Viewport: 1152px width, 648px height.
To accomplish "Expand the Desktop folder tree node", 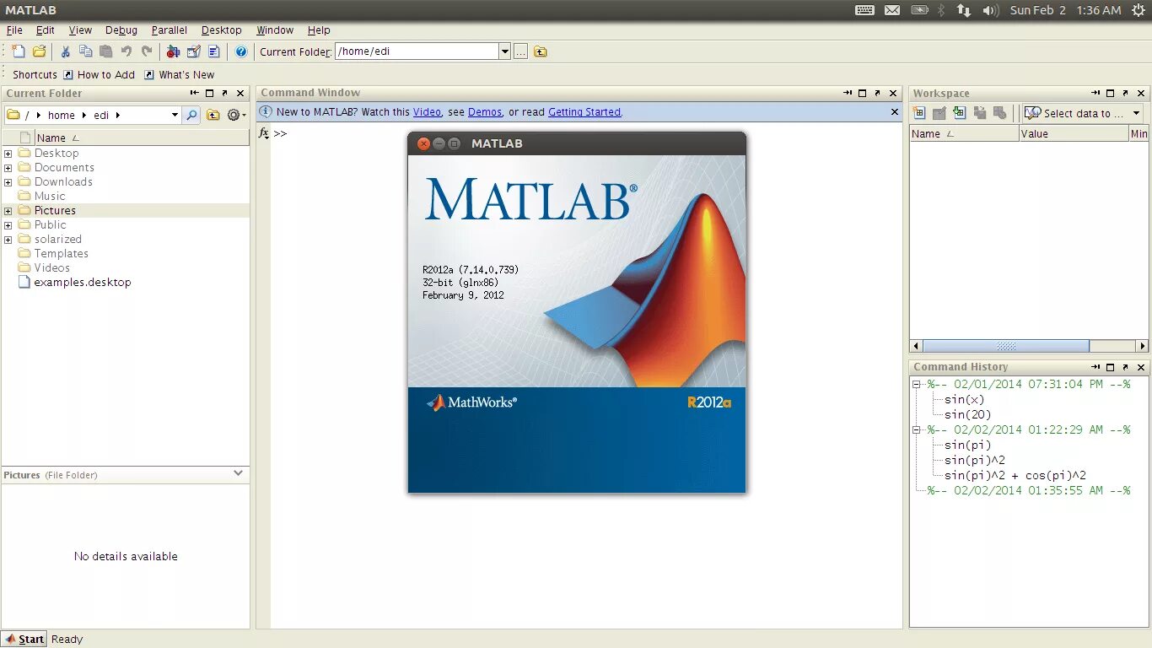I will [8, 154].
